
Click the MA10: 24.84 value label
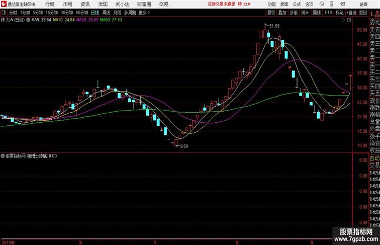click(x=64, y=20)
